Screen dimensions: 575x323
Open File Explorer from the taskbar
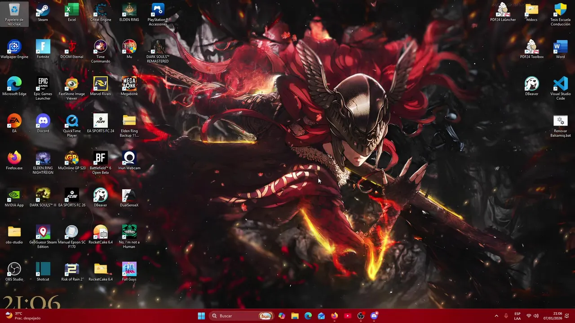295,316
